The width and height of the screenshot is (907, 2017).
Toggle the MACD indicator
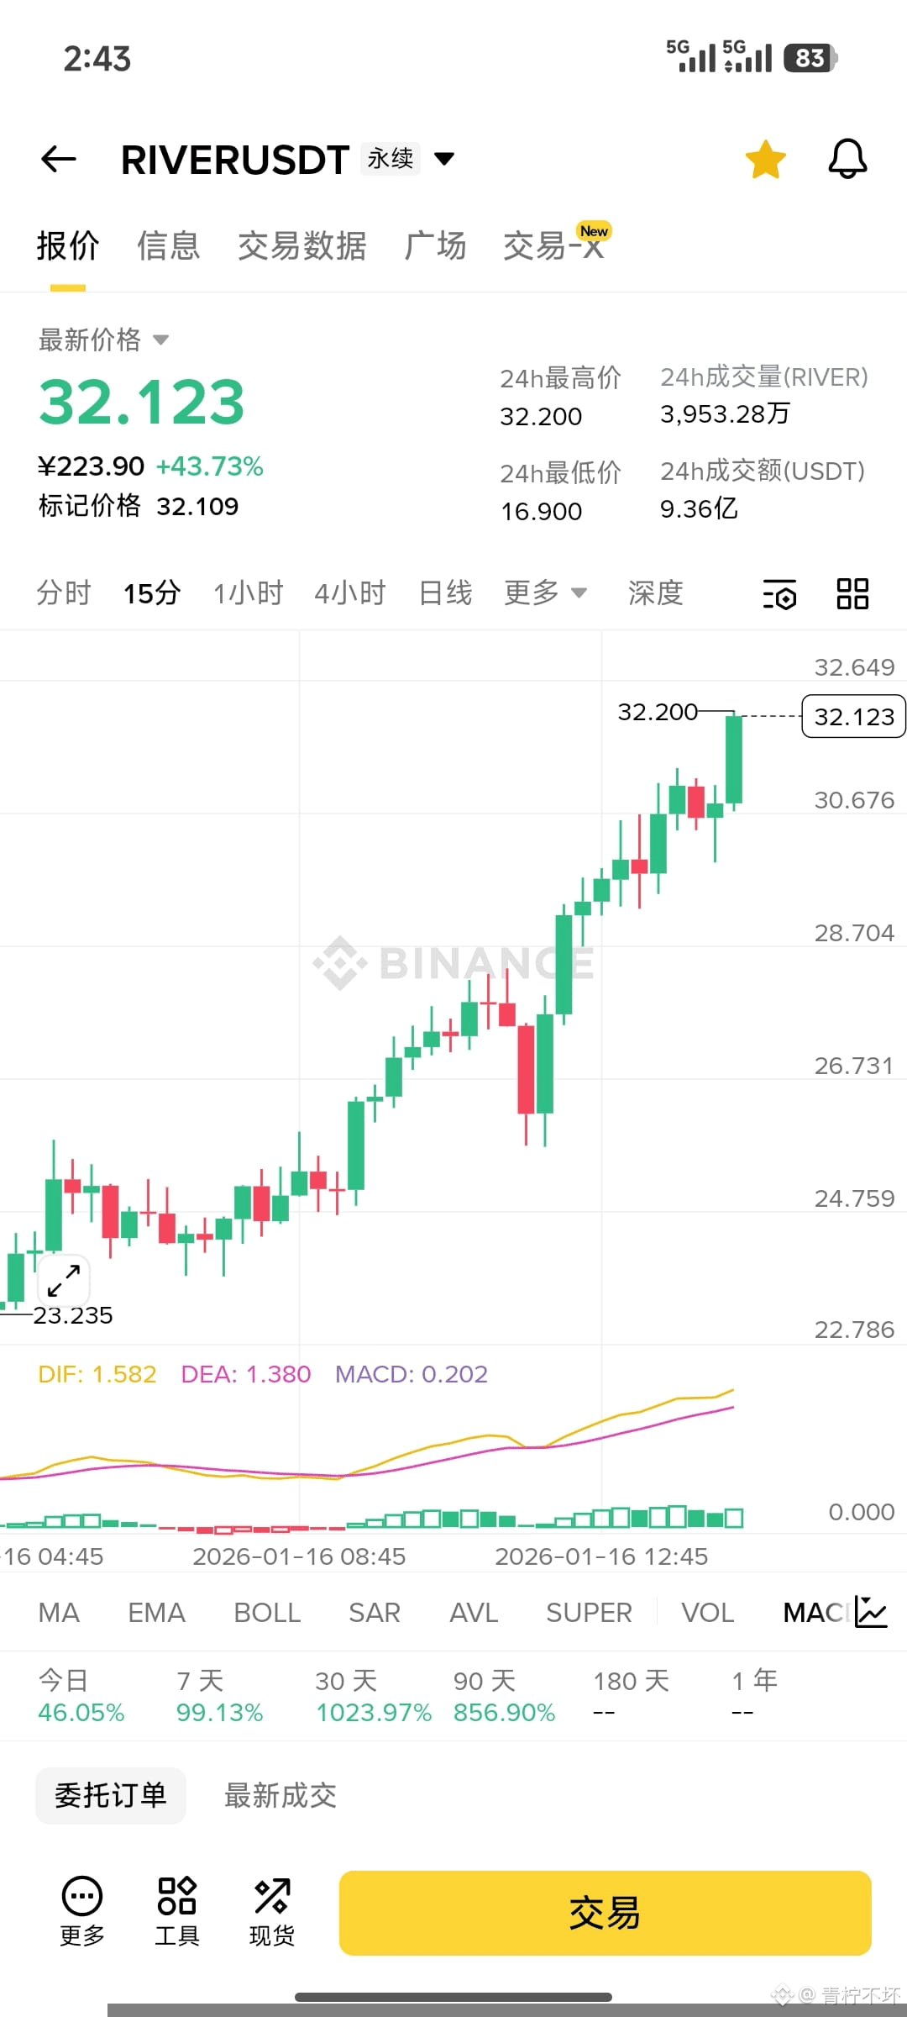[x=815, y=1613]
